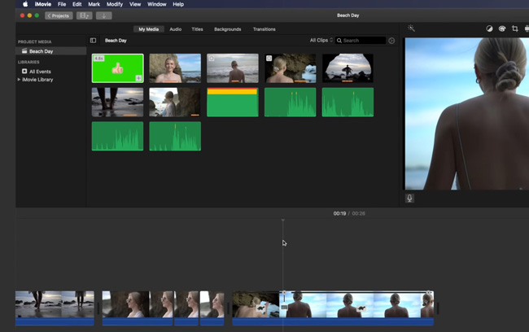This screenshot has height=332, width=529.
Task: Open the Help menu
Action: tap(178, 4)
